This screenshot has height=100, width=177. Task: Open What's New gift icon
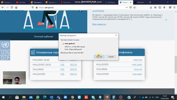click(170, 7)
